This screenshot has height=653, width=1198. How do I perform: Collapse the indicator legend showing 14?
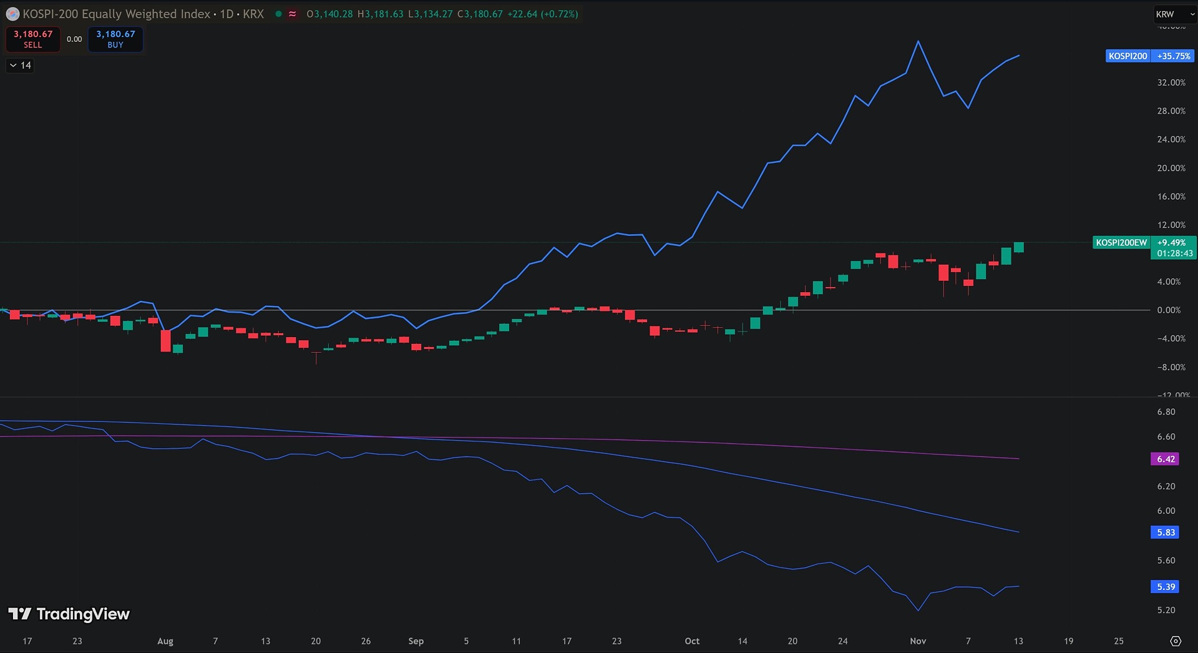tap(20, 65)
